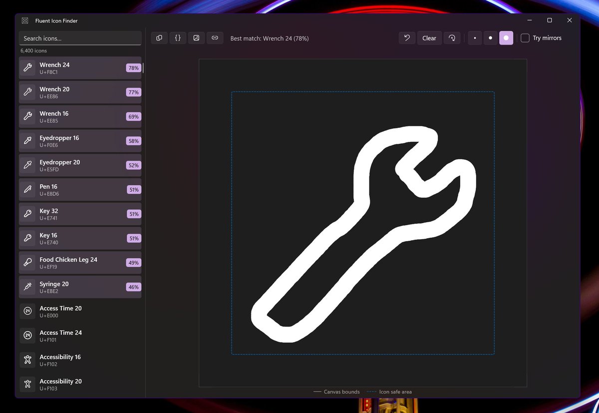Select the Accessibility 16 entry
This screenshot has width=599, height=413.
tap(80, 360)
